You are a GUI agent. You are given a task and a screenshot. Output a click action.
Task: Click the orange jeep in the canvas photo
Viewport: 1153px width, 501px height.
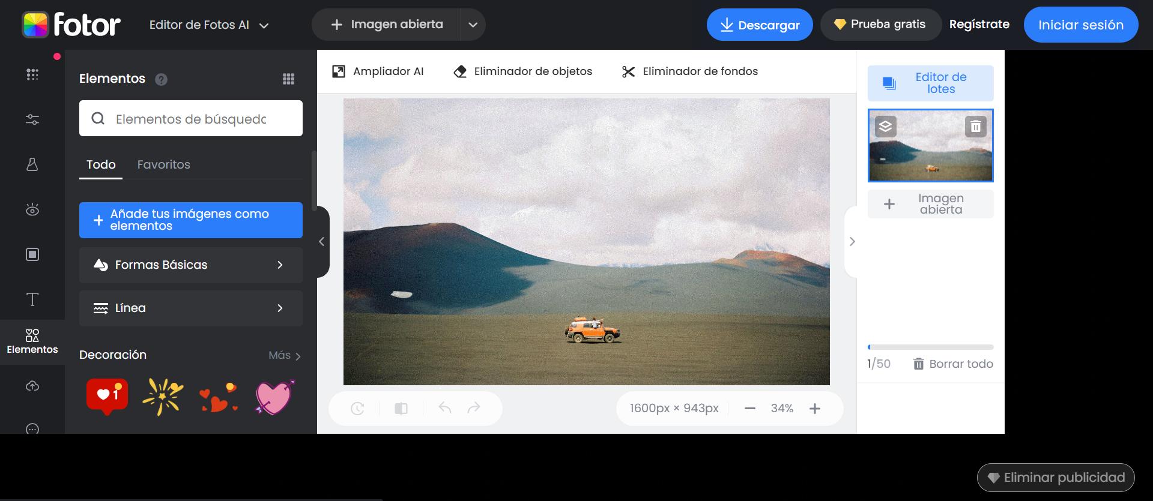593,330
